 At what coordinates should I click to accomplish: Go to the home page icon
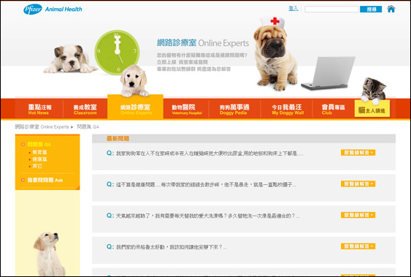[x=391, y=9]
